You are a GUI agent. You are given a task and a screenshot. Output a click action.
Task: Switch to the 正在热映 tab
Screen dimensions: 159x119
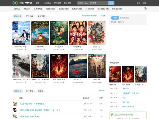click(x=29, y=16)
